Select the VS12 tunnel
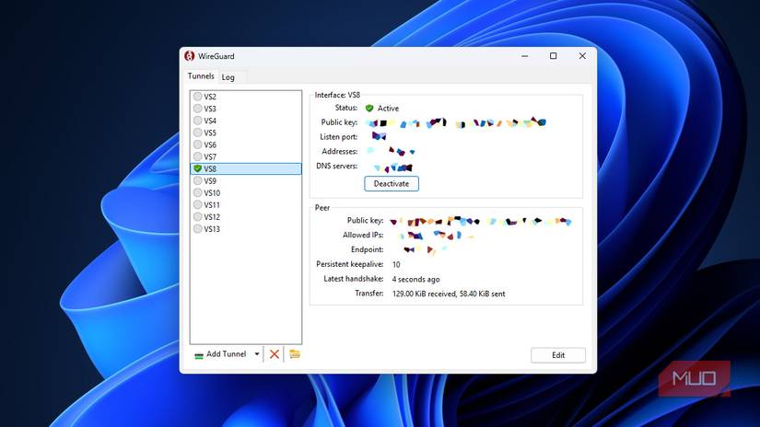Image resolution: width=760 pixels, height=427 pixels. tap(246, 217)
